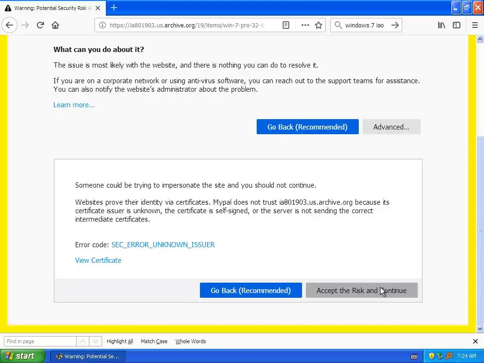Viewport: 484px width, 363px height.
Task: Click Warning: Potential Se... taskbar button
Action: [87, 356]
